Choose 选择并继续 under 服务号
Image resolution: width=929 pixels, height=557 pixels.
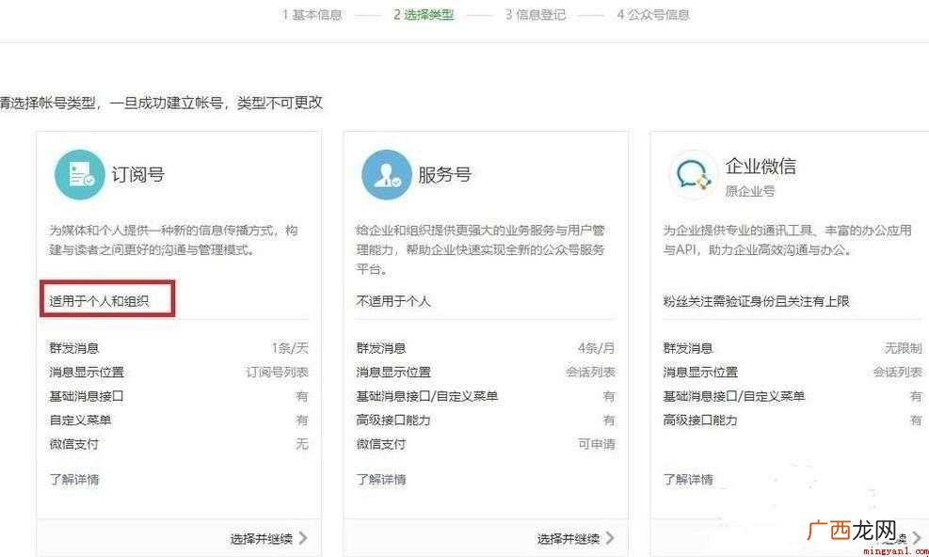(x=569, y=538)
